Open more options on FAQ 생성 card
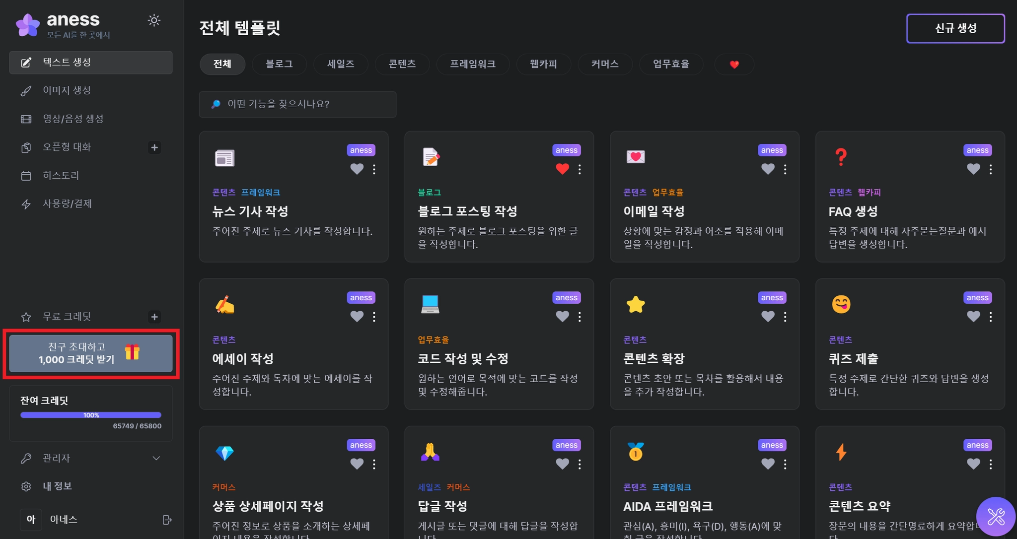This screenshot has width=1017, height=539. pyautogui.click(x=990, y=169)
